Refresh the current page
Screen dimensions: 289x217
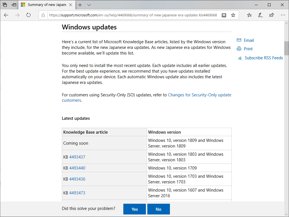(x=28, y=15)
